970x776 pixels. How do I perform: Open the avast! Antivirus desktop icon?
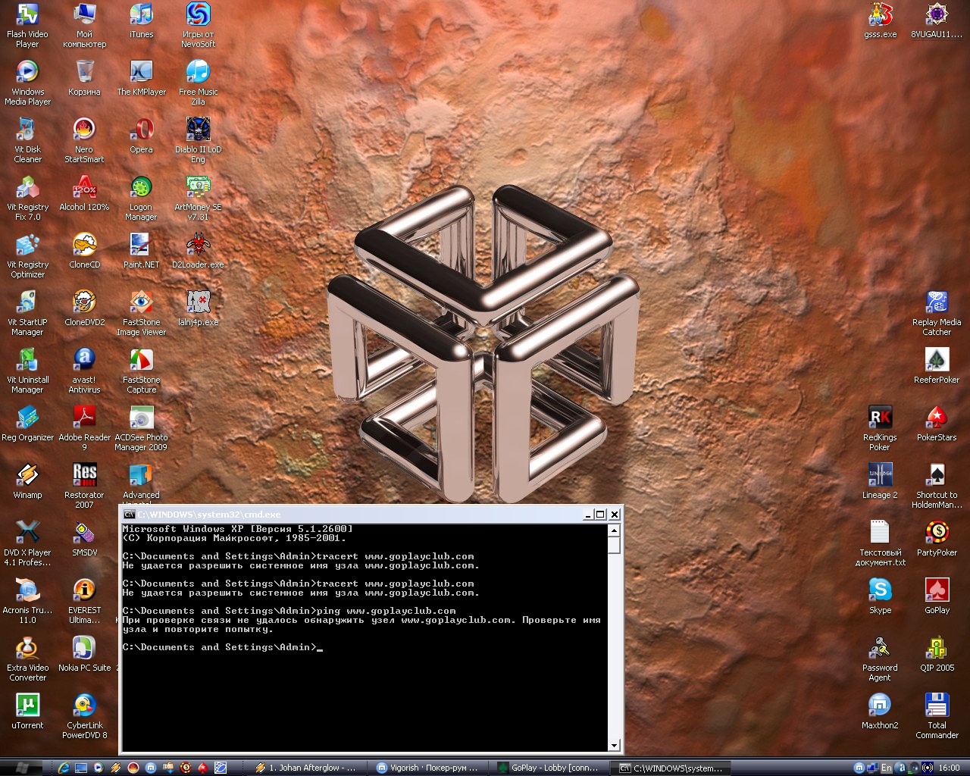click(84, 361)
